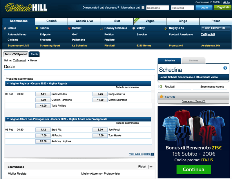The width and height of the screenshot is (232, 179).
Task: Open the Casinò Live tab
Action: click(x=84, y=21)
